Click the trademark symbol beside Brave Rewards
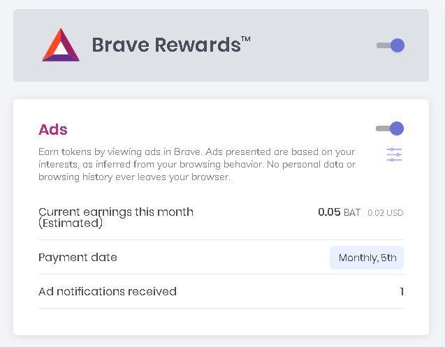445x347 pixels. click(246, 38)
